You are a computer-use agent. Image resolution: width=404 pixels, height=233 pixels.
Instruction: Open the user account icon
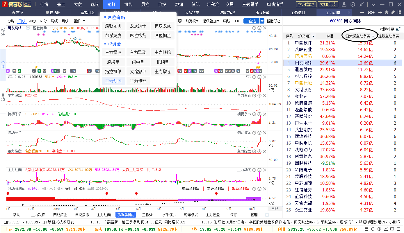click(344, 4)
